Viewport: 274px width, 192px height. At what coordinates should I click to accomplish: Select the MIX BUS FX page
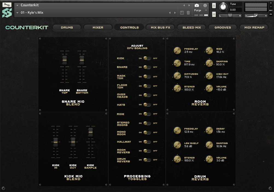tap(160, 27)
